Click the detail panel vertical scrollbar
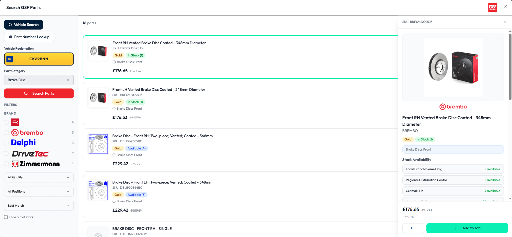The height and width of the screenshot is (237, 512). point(510,67)
